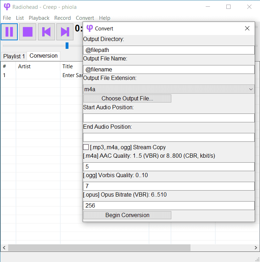Maximize the phiola window

coord(228,7)
